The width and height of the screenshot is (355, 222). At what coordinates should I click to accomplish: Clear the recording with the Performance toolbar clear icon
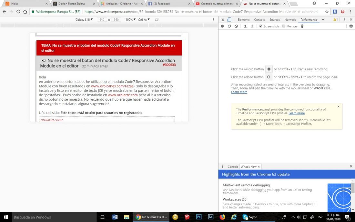[x=236, y=26]
